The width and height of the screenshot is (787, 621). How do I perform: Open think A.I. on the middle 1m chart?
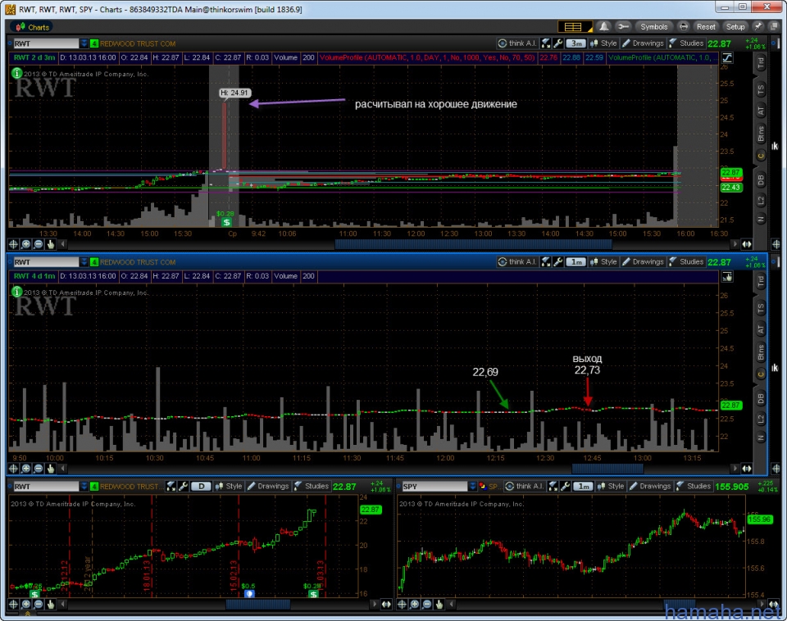[517, 262]
